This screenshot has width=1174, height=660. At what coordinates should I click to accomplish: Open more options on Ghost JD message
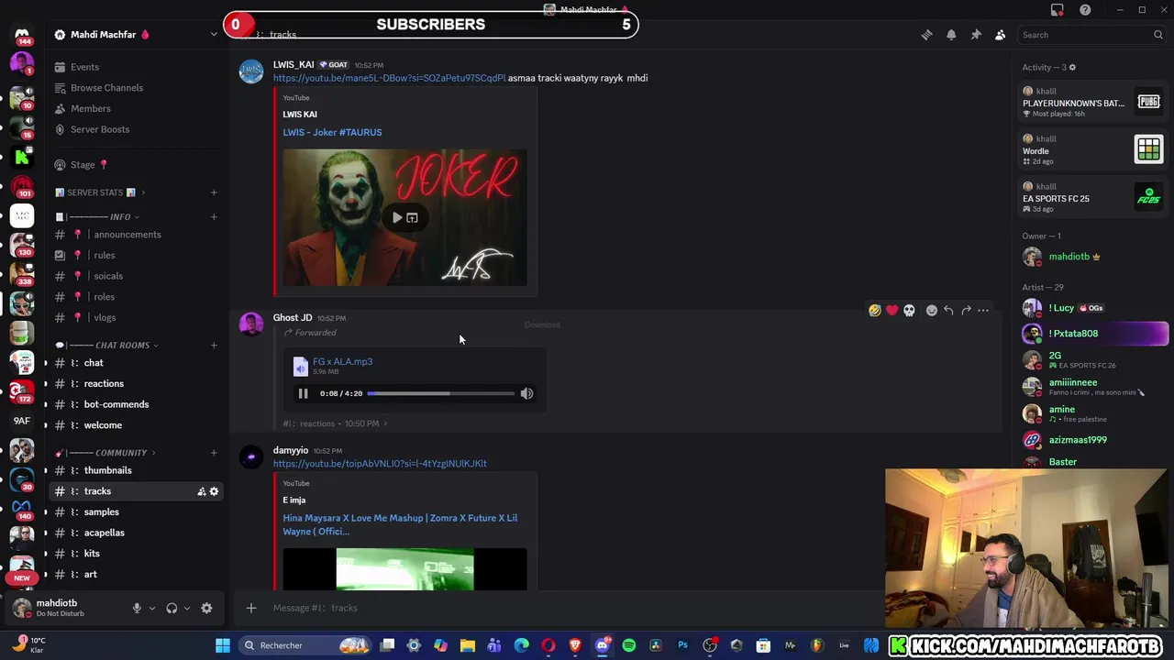(983, 311)
